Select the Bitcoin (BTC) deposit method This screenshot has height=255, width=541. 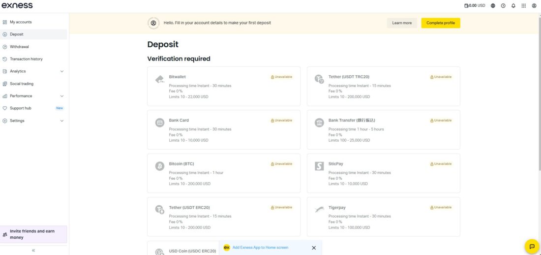(223, 173)
